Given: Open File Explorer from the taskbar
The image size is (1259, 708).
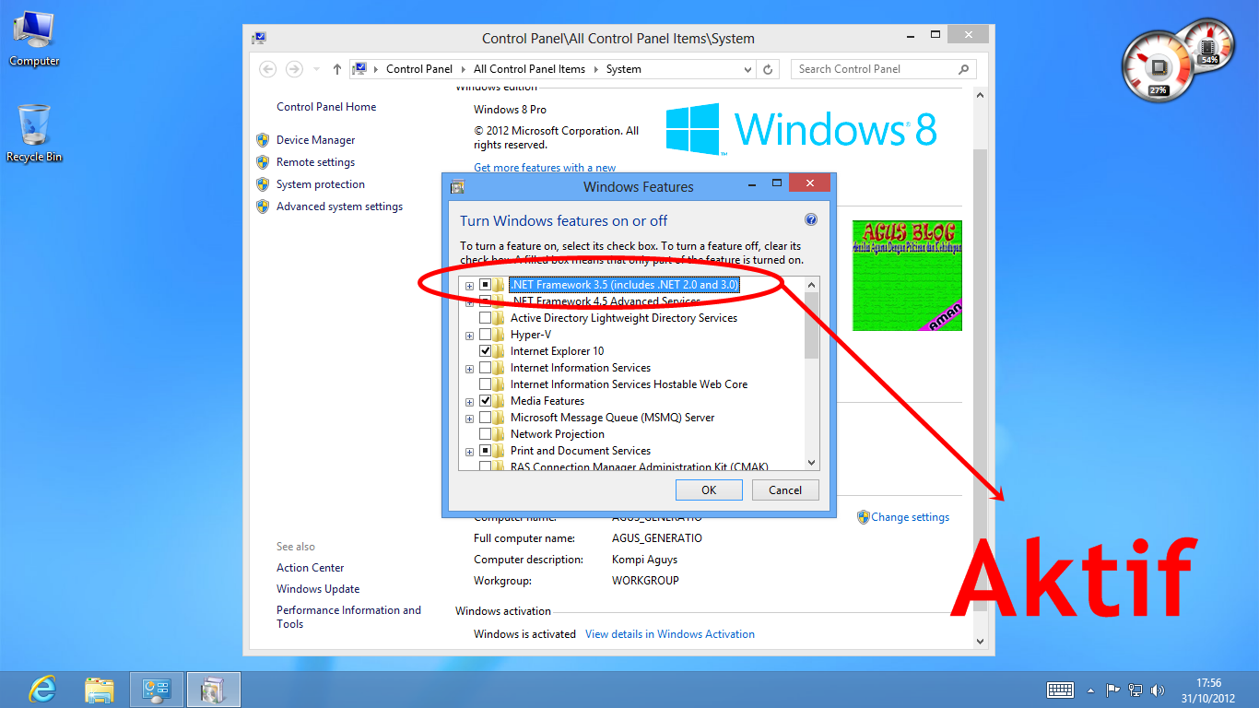Looking at the screenshot, I should click(100, 690).
